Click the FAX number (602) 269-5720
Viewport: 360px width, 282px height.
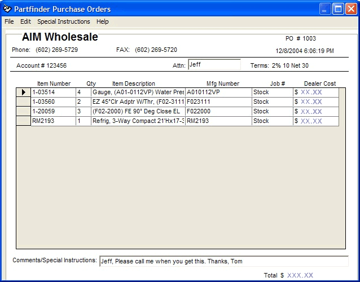click(x=156, y=50)
